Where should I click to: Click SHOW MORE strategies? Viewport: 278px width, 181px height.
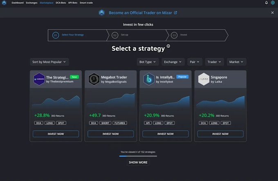coord(138,162)
